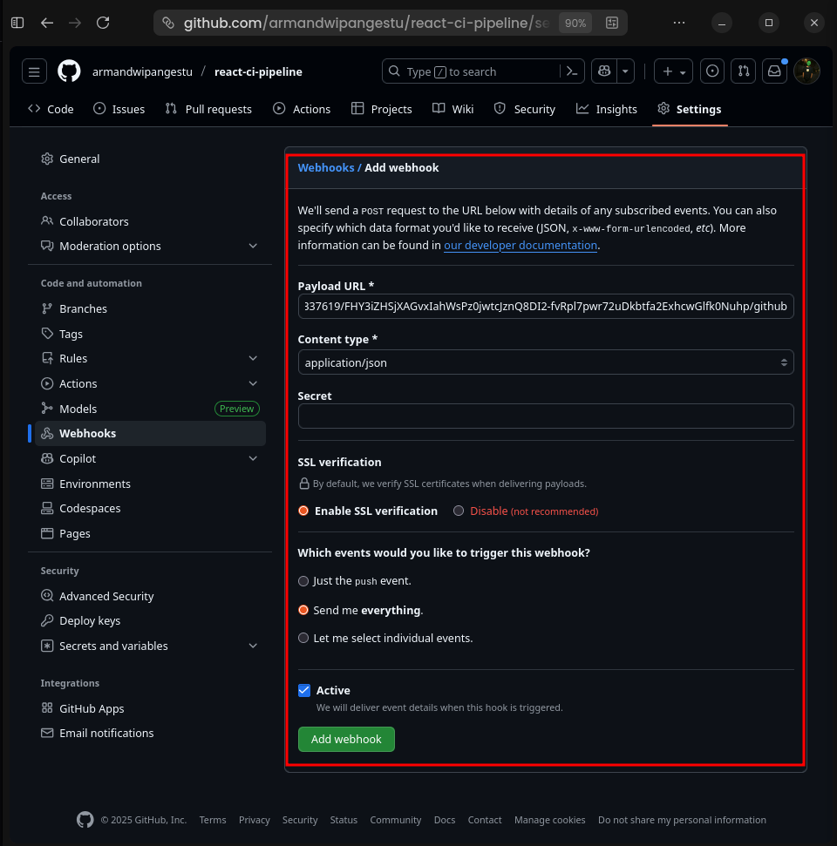Open the user profile avatar

806,71
